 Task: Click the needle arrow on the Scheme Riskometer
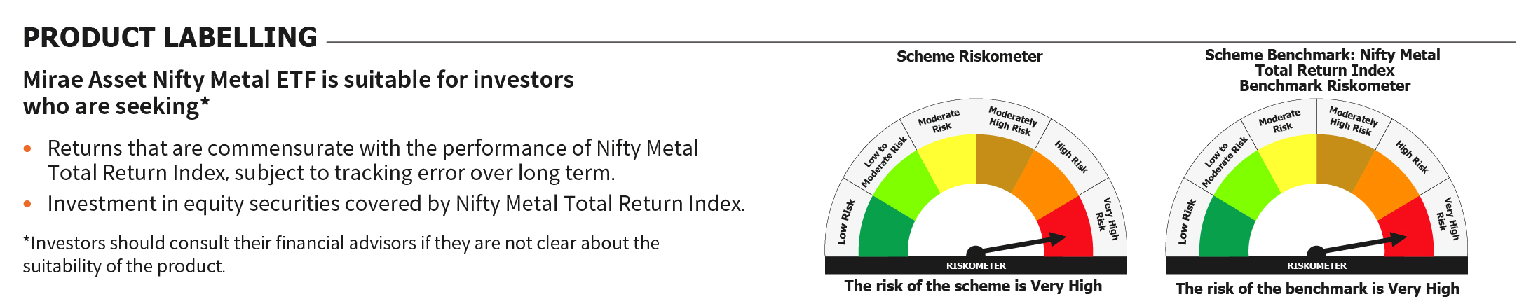pos(1021,244)
